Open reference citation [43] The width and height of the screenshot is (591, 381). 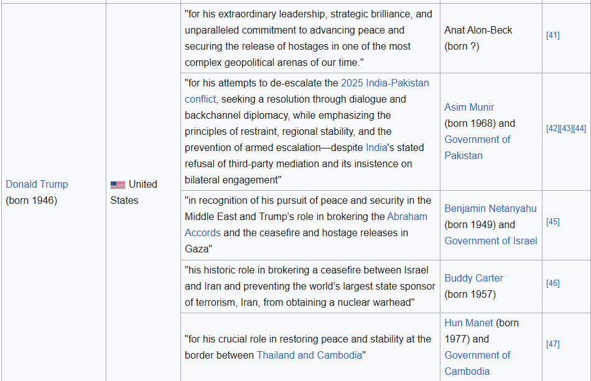pos(566,128)
